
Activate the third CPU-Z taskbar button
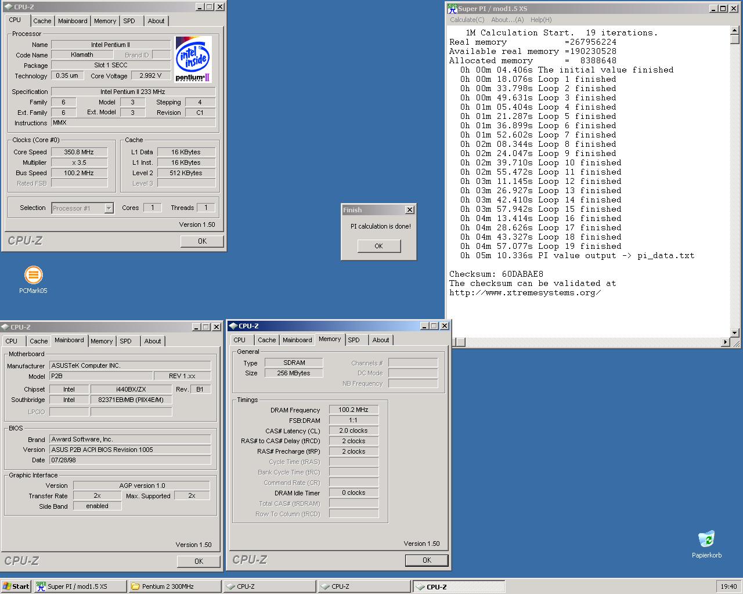click(459, 586)
